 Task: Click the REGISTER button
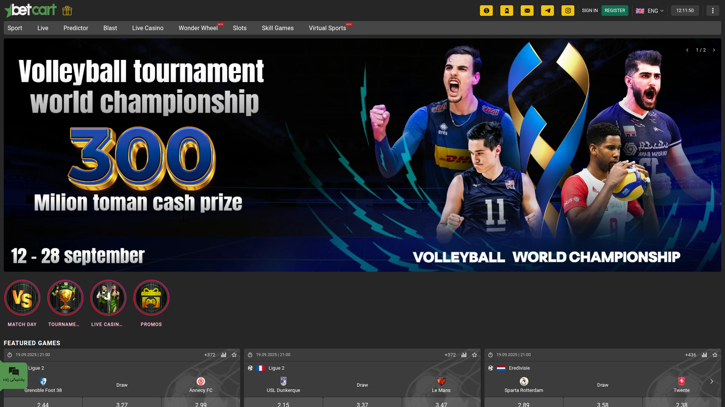click(x=615, y=11)
